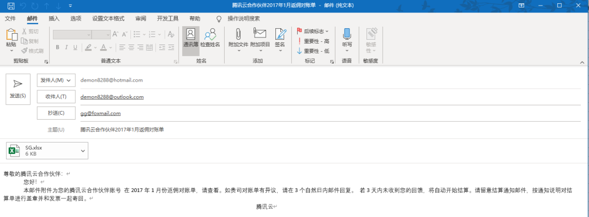Open the Help (帮助) tab
Screen dimensions: 589x217
(195, 18)
